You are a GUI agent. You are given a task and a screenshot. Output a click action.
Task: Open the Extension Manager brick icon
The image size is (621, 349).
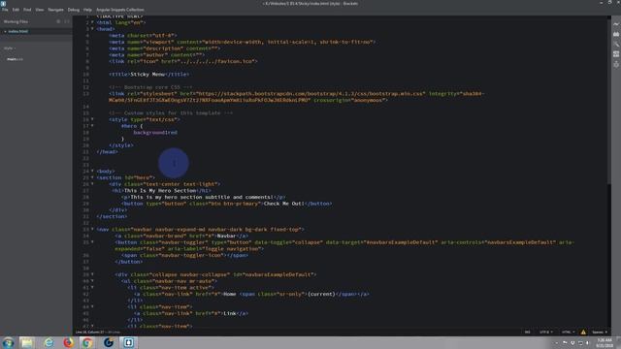616,34
